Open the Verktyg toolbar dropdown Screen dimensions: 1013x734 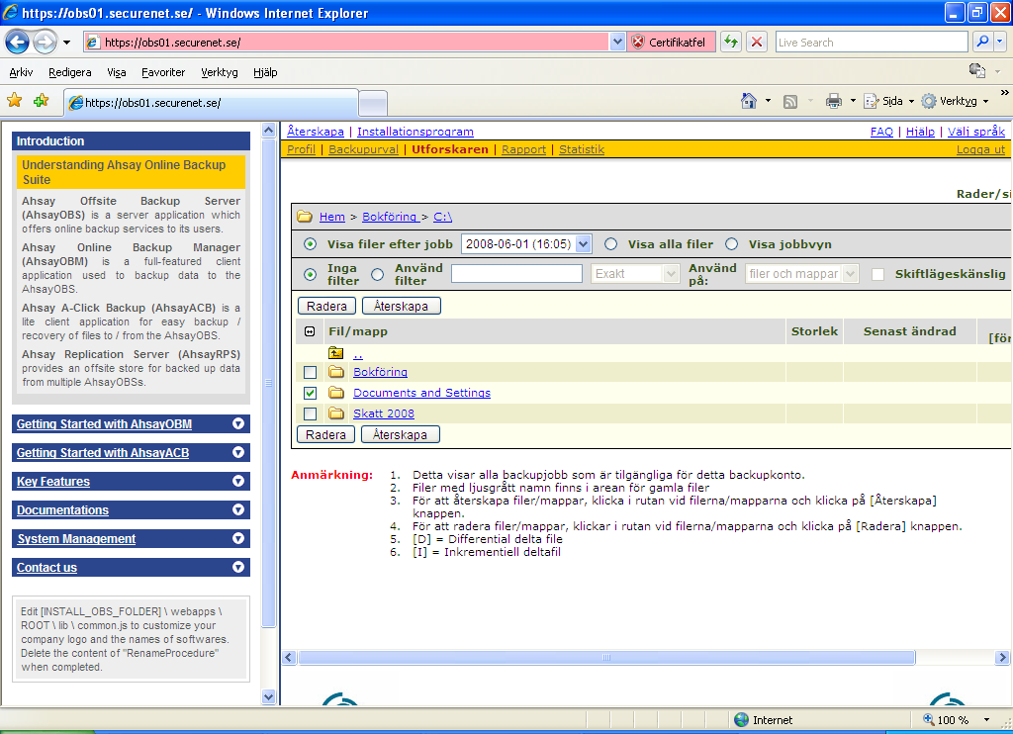(986, 102)
